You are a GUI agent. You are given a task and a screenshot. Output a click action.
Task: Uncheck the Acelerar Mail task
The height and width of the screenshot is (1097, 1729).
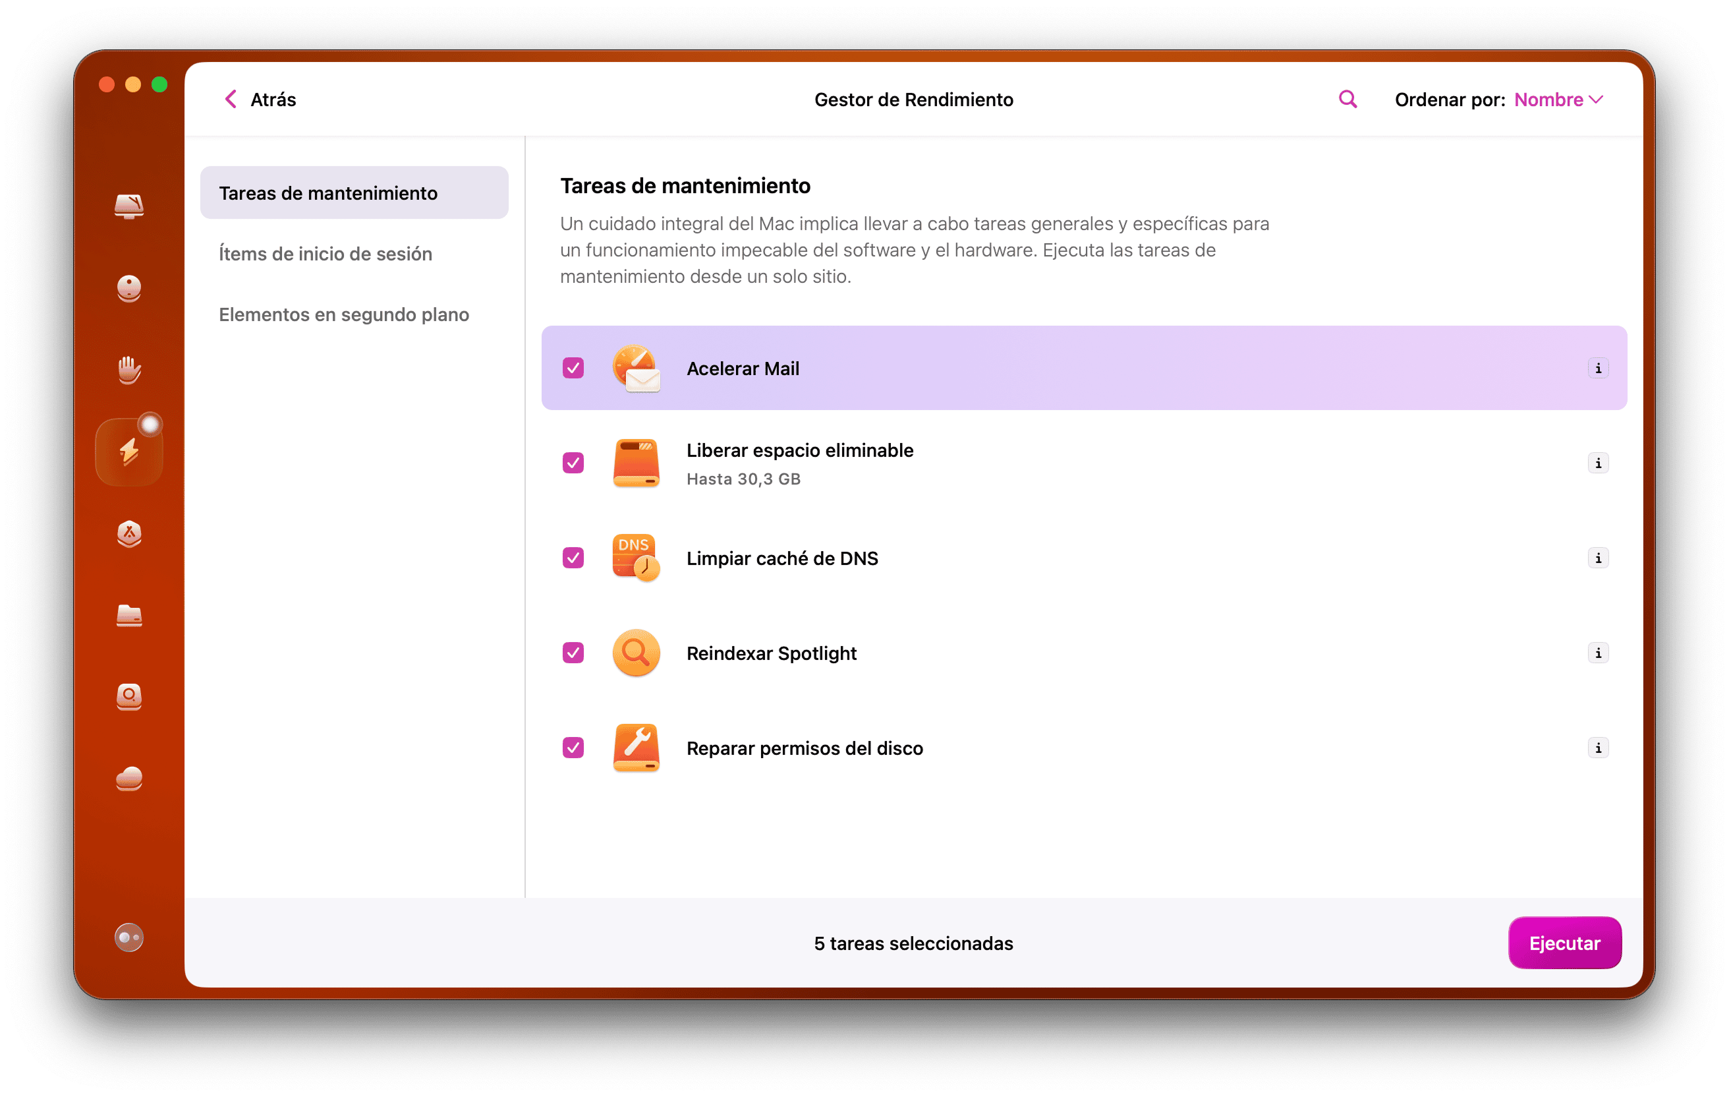(573, 368)
